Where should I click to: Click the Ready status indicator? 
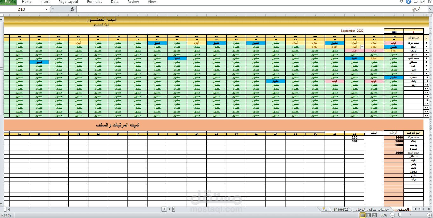6,215
